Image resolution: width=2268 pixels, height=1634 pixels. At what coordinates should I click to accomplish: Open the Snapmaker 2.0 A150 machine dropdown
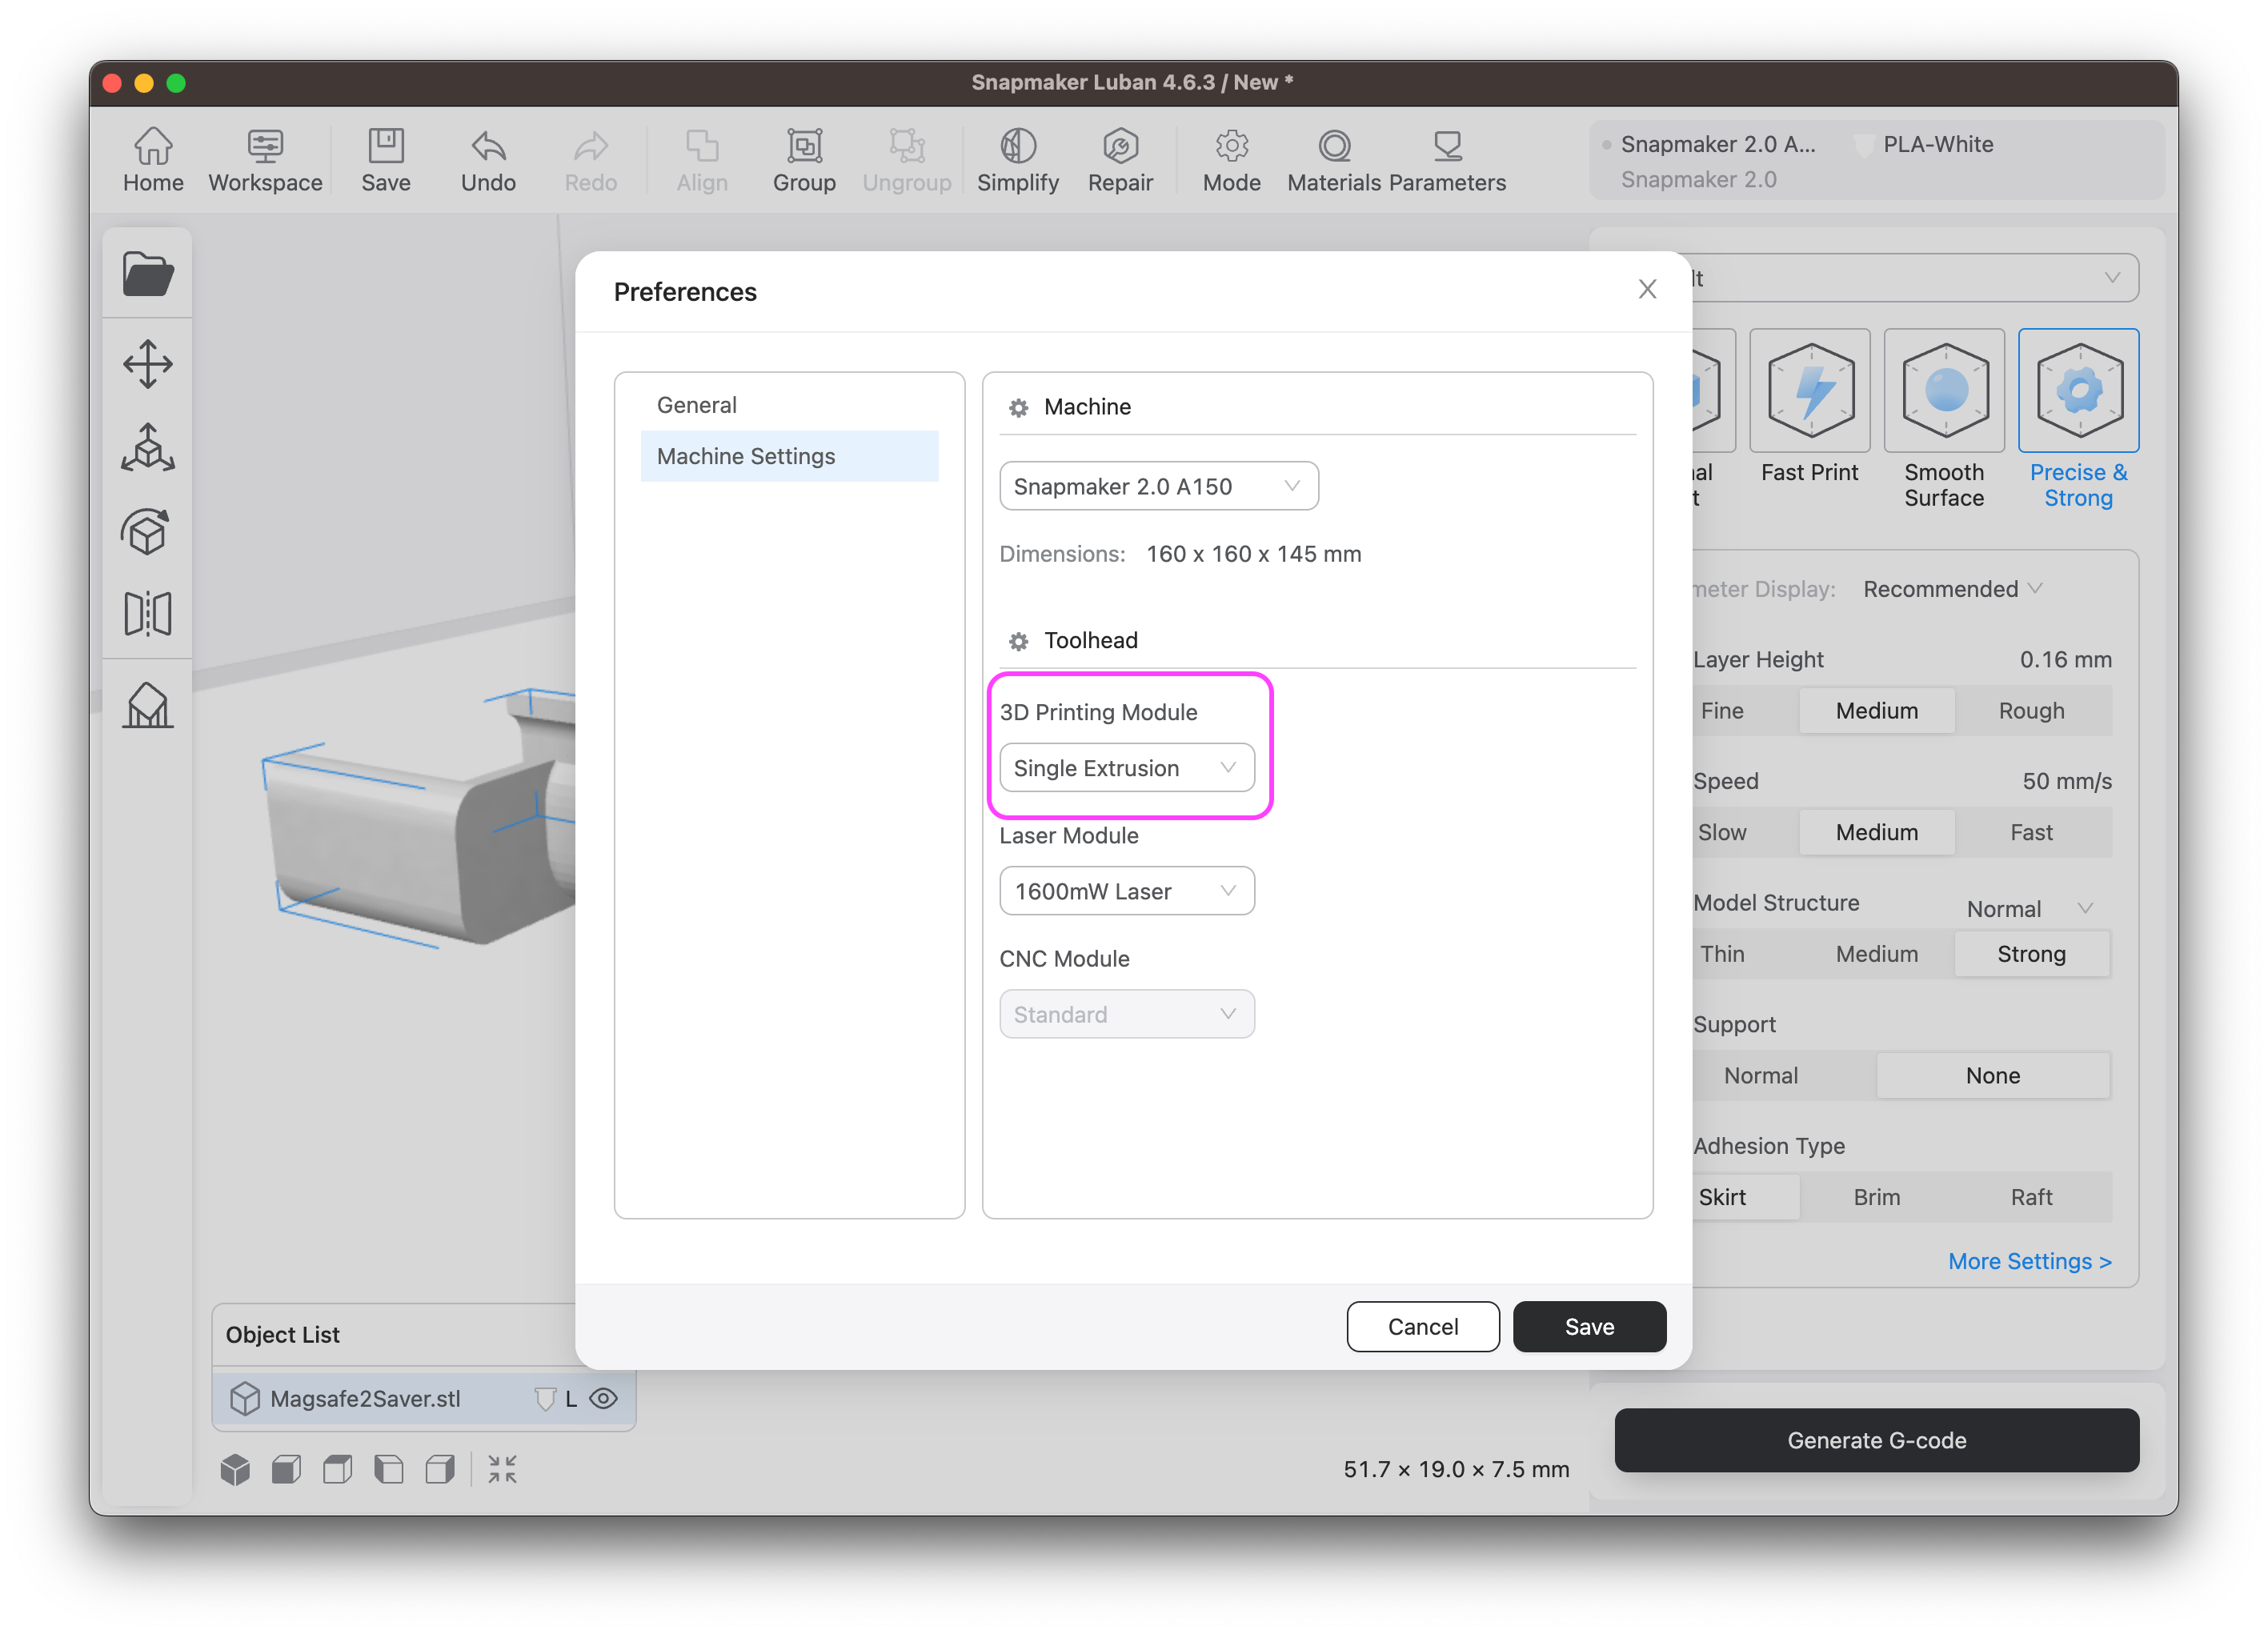tap(1157, 486)
